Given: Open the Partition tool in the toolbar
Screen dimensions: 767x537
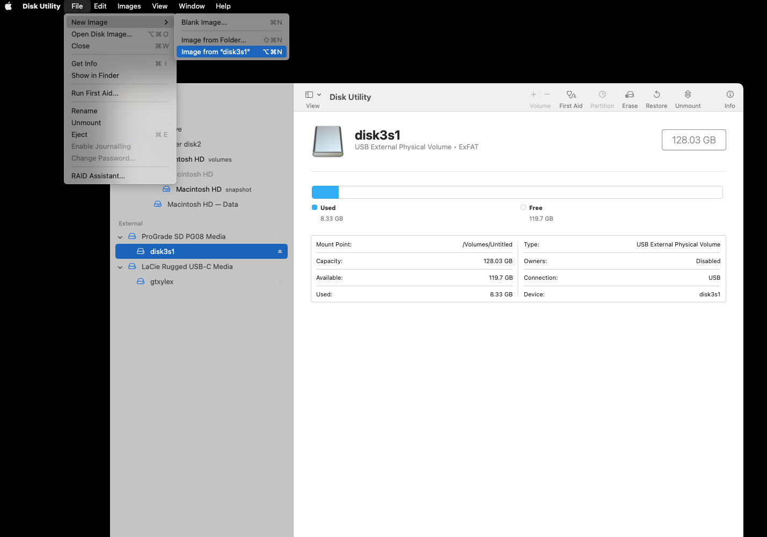Looking at the screenshot, I should click(x=602, y=98).
